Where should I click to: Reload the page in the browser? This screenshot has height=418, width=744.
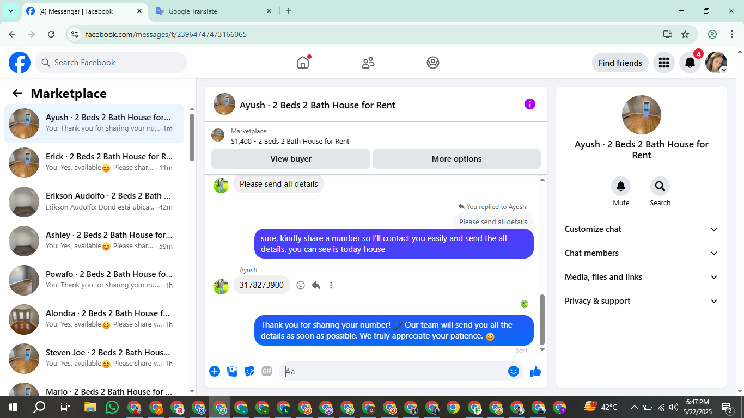51,34
